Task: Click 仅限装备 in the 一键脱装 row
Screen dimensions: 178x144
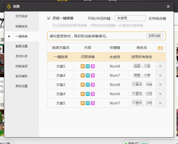Action: pos(88,57)
